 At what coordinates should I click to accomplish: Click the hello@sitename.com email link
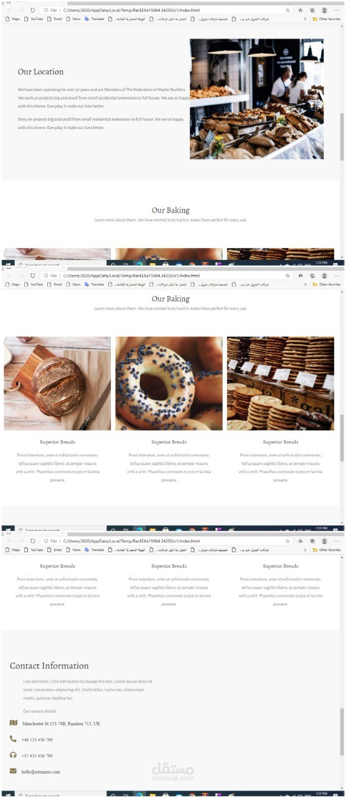click(x=41, y=772)
